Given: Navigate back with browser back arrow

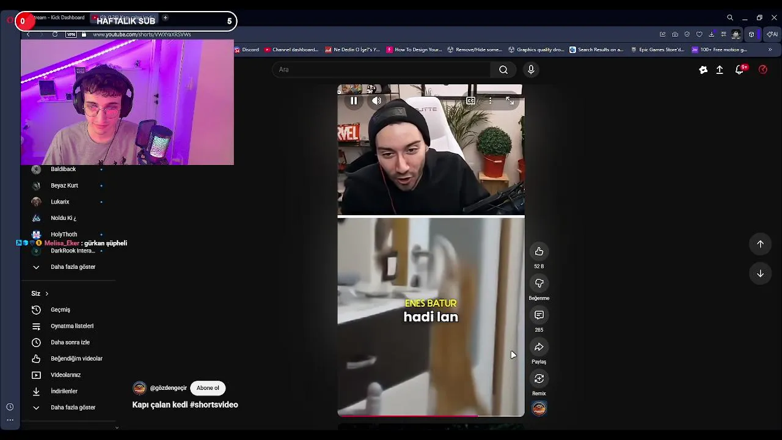Looking at the screenshot, I should click(x=28, y=34).
